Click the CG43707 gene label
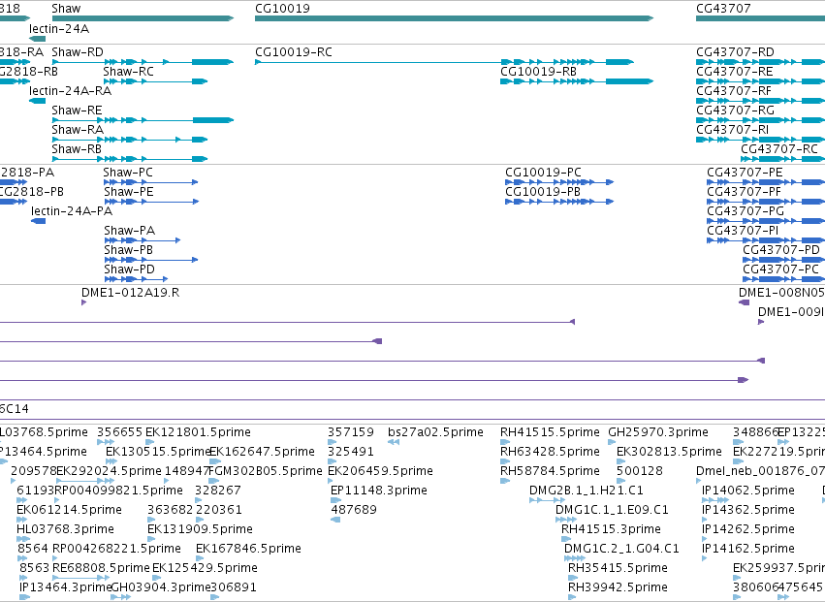 coord(723,9)
